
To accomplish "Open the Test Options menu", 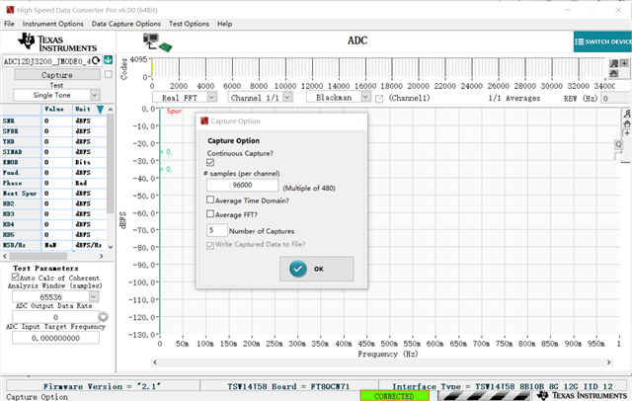I will click(x=189, y=24).
